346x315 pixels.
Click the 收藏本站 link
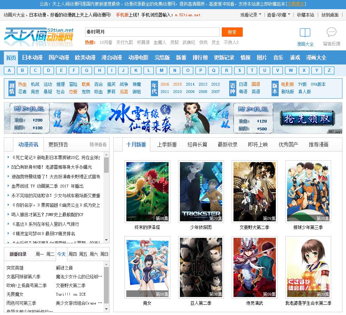305,15
